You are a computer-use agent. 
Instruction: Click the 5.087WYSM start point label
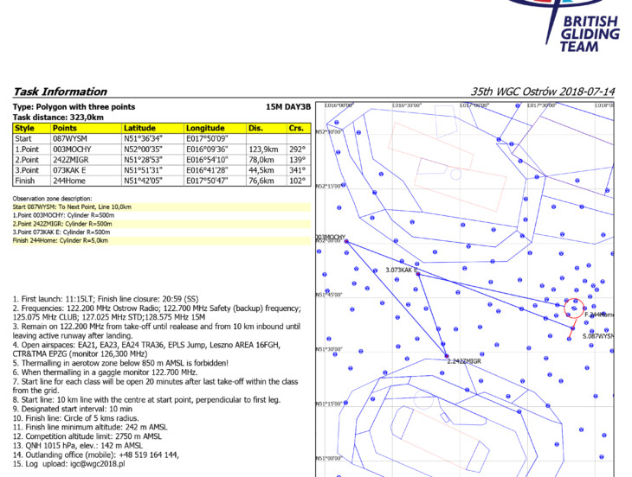point(597,335)
